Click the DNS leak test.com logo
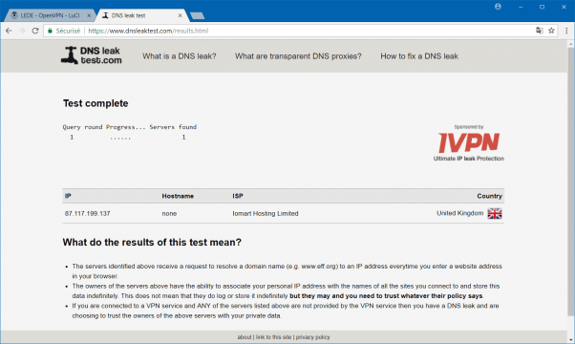The height and width of the screenshot is (344, 575). coord(92,55)
